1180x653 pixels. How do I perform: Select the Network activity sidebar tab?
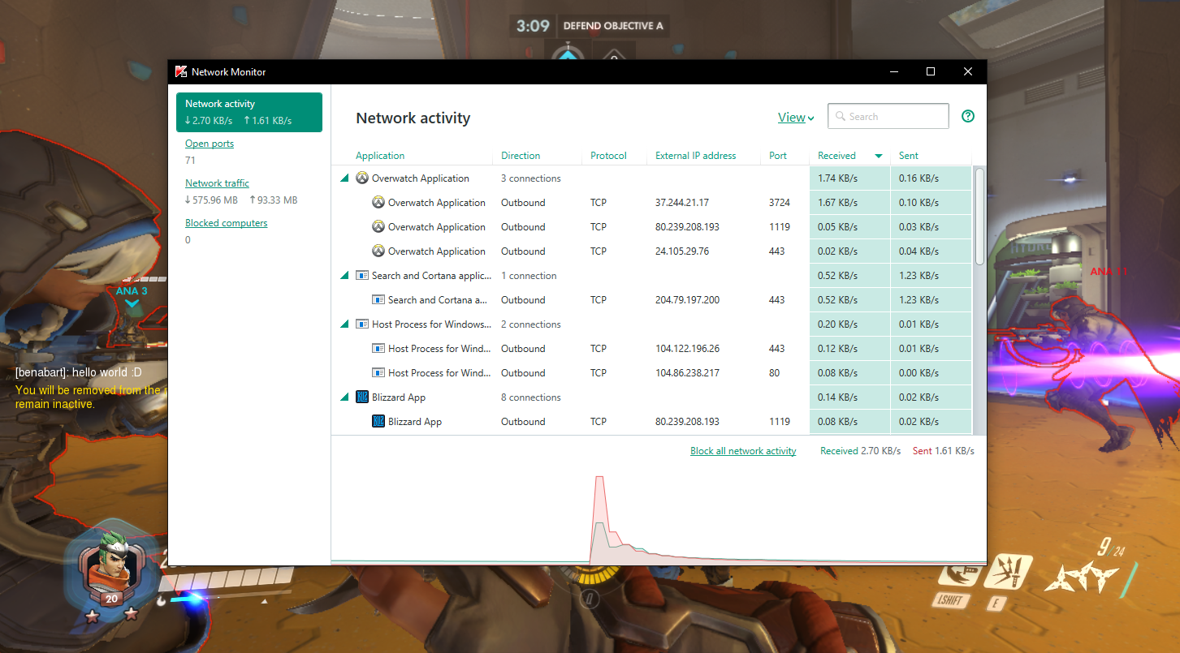(x=249, y=112)
